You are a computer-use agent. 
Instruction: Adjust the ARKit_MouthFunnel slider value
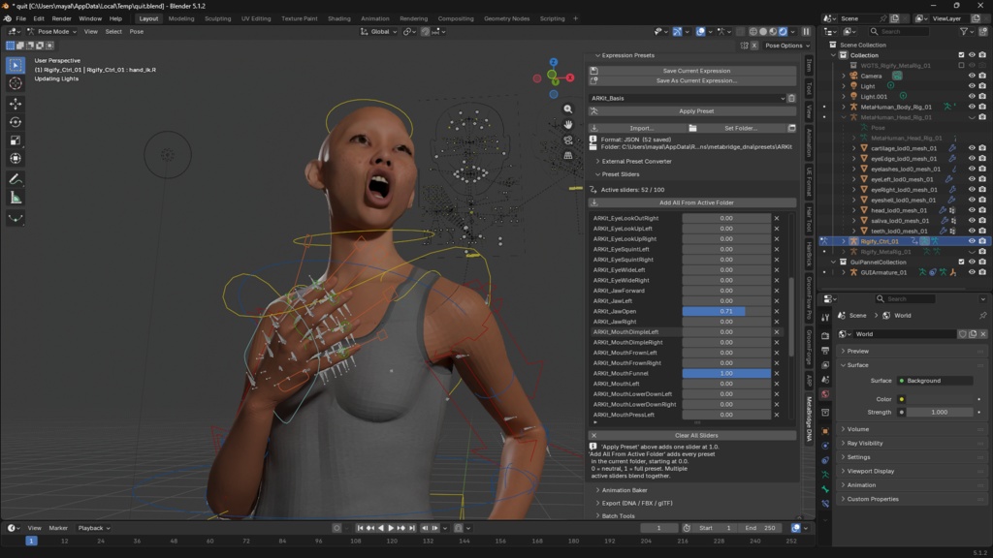(726, 373)
